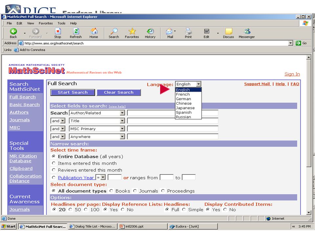
Task: Open the Support Mail link
Action: coord(257,84)
